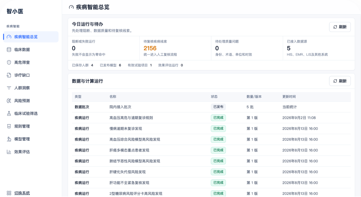
Task: Click the 临床数据 database icon
Action: coord(9,50)
